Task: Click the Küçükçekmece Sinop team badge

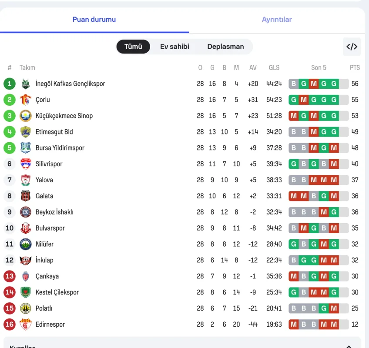Action: pyautogui.click(x=26, y=116)
